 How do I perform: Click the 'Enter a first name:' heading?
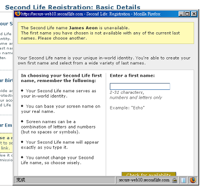click(132, 76)
